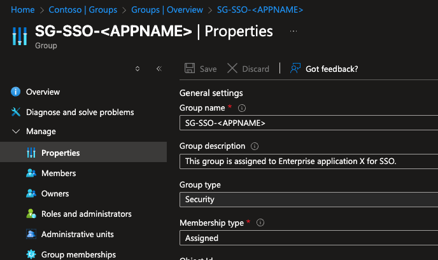Open the Group type Security dropdown
This screenshot has height=260, width=438.
308,200
